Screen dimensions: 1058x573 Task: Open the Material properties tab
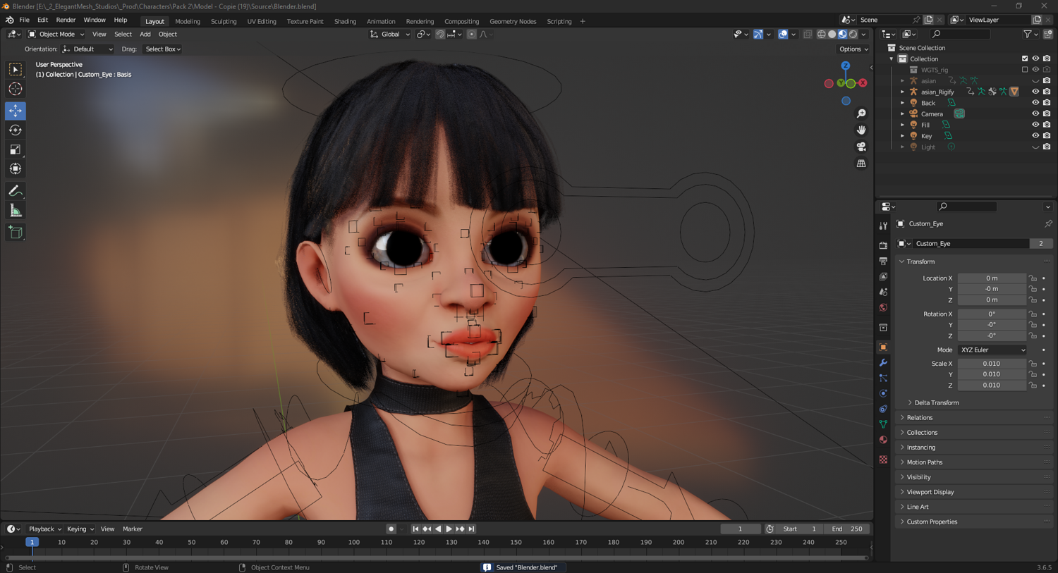pos(883,440)
